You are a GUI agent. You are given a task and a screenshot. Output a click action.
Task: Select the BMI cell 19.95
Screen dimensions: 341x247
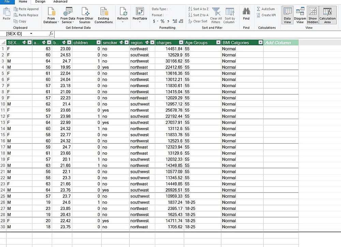pyautogui.click(x=62, y=67)
